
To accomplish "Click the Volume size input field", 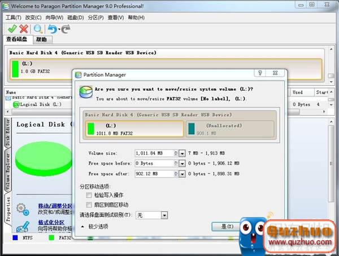I will pyautogui.click(x=154, y=153).
